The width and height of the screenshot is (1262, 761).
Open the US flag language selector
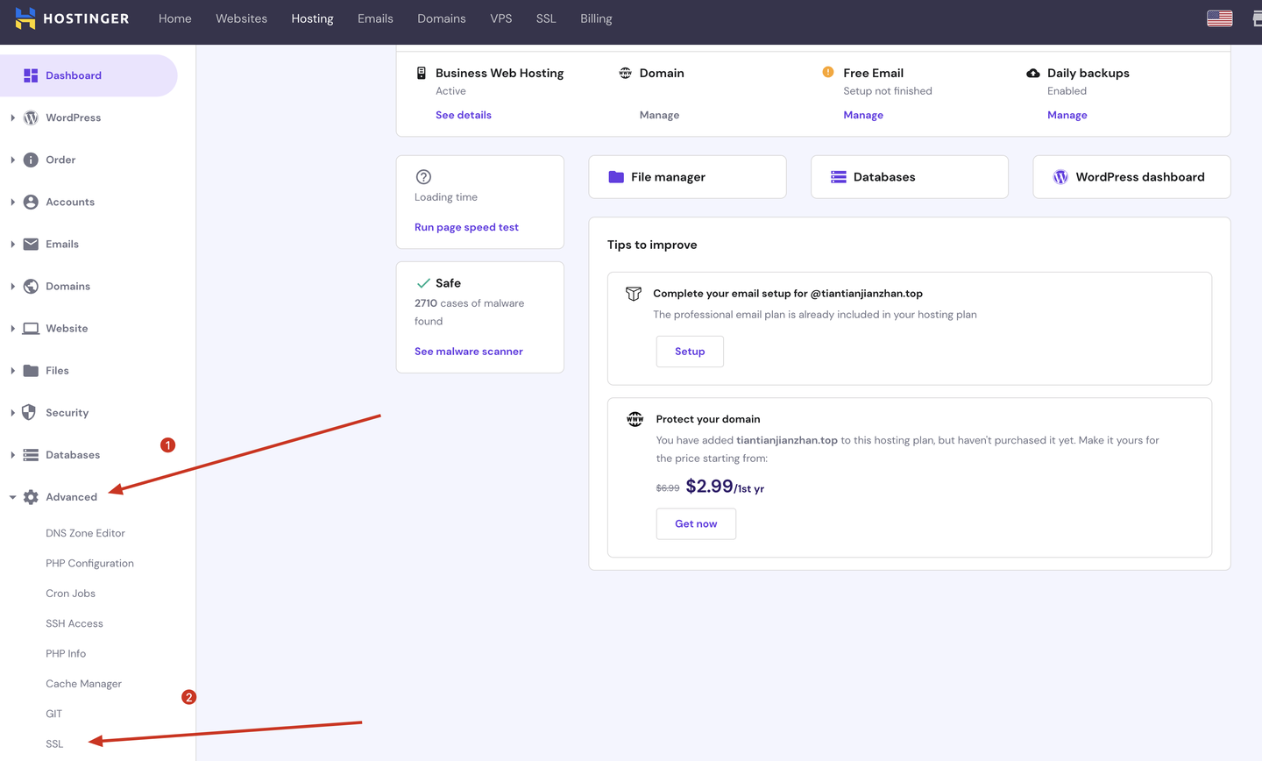(x=1219, y=18)
